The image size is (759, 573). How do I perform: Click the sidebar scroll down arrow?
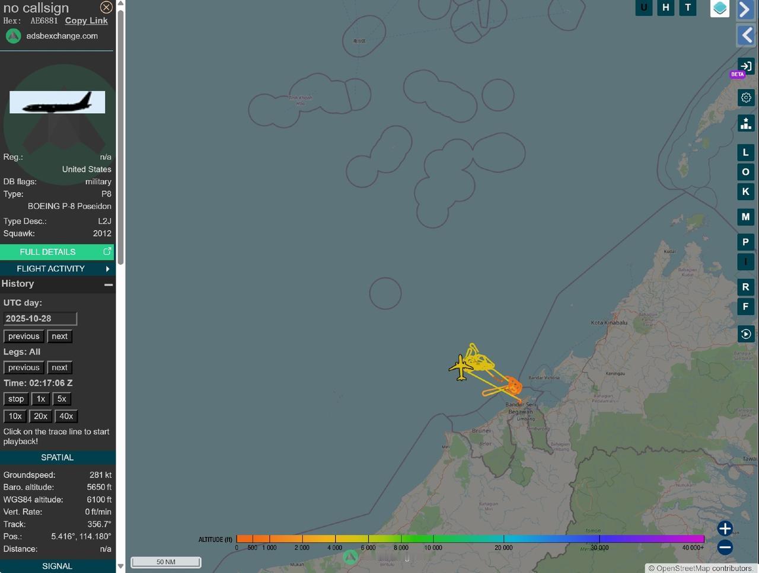120,566
